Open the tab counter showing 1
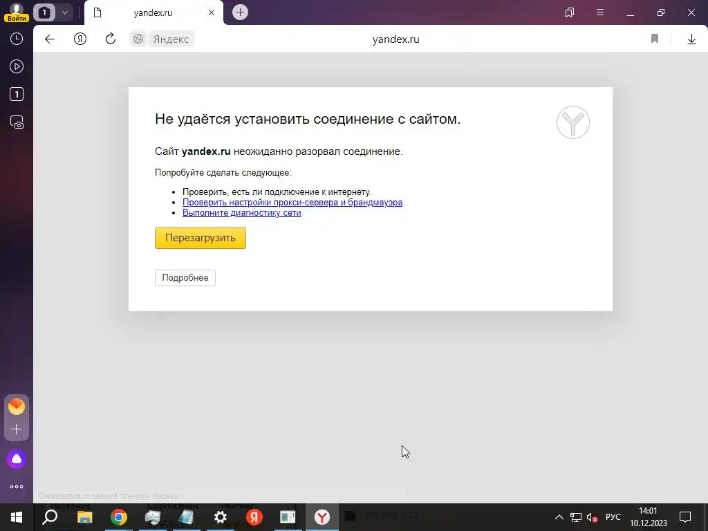Image resolution: width=708 pixels, height=531 pixels. click(44, 12)
